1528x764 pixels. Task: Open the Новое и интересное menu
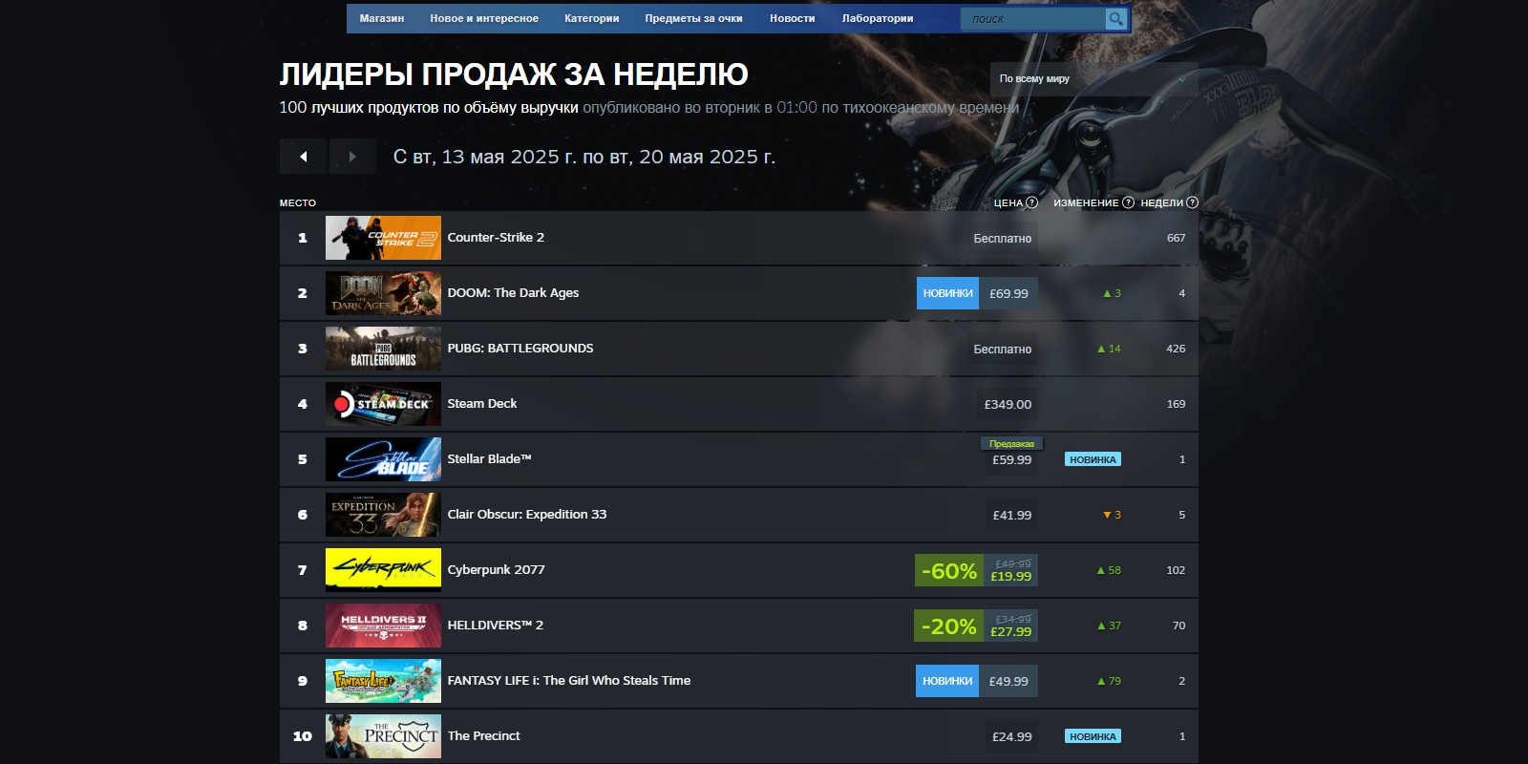[484, 18]
